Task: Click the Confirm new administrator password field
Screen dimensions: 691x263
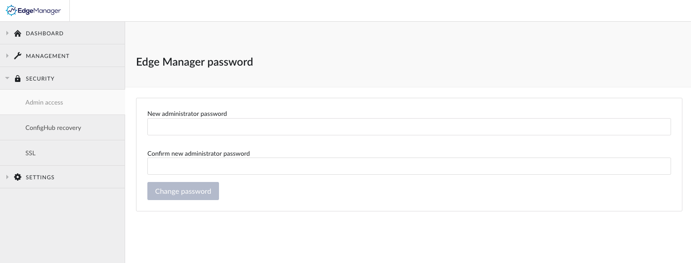Action: (409, 166)
